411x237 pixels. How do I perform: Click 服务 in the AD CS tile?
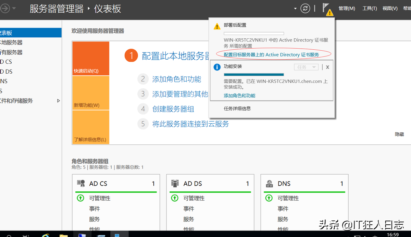[95, 219]
